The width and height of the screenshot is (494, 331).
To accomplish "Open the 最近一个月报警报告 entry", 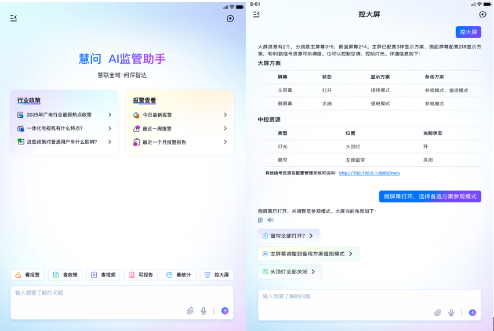I will tap(180, 142).
